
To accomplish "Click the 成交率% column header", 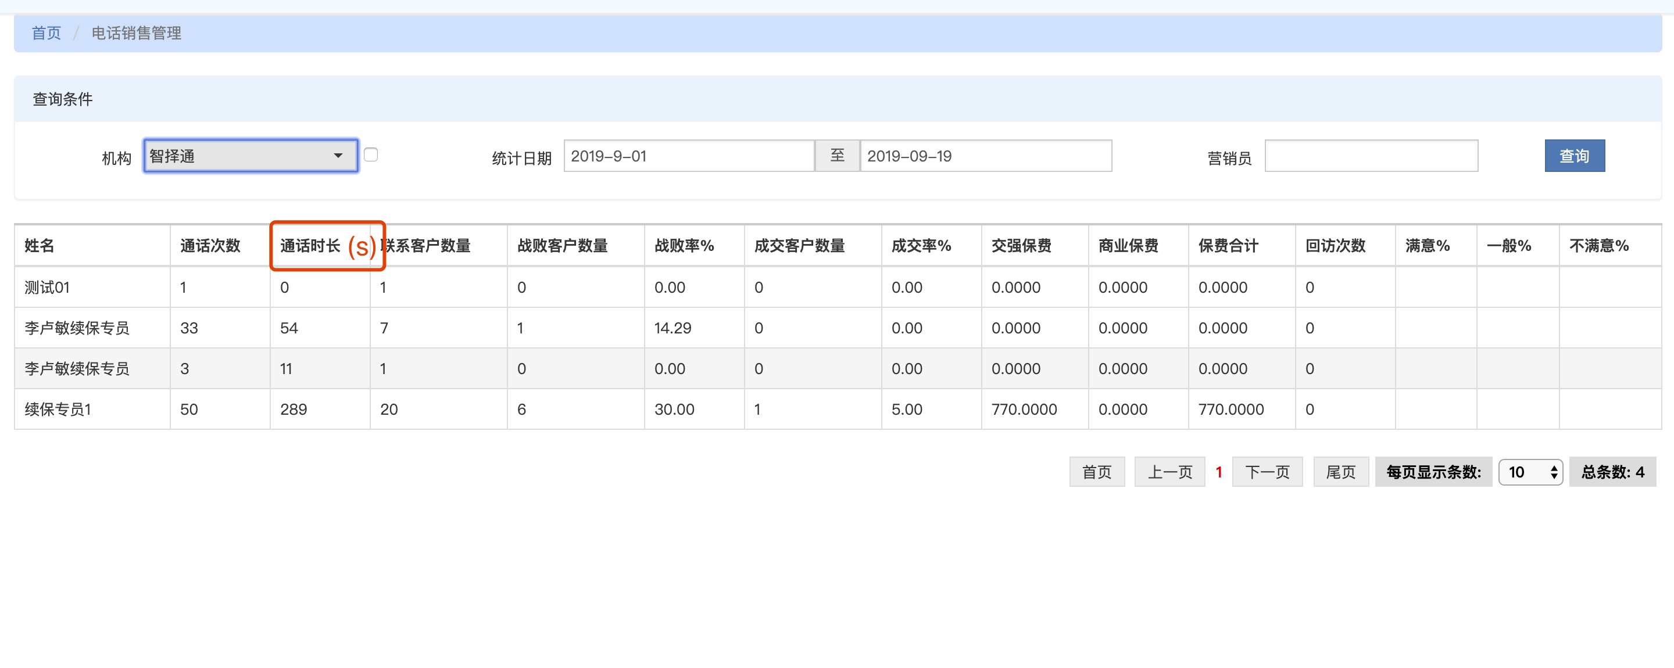I will coord(921,245).
